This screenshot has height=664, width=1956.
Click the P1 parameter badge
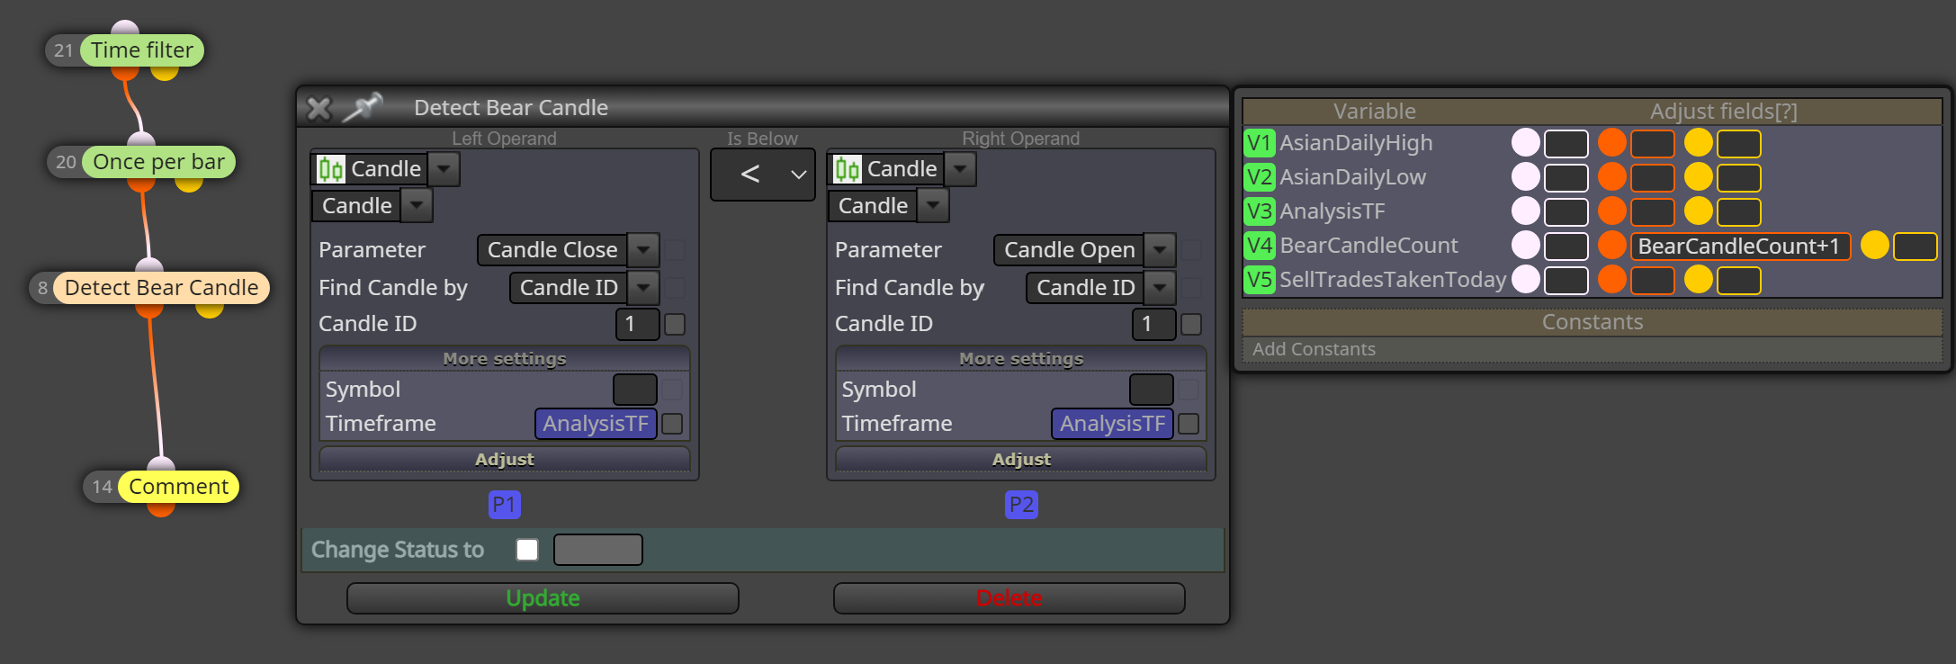click(x=505, y=505)
